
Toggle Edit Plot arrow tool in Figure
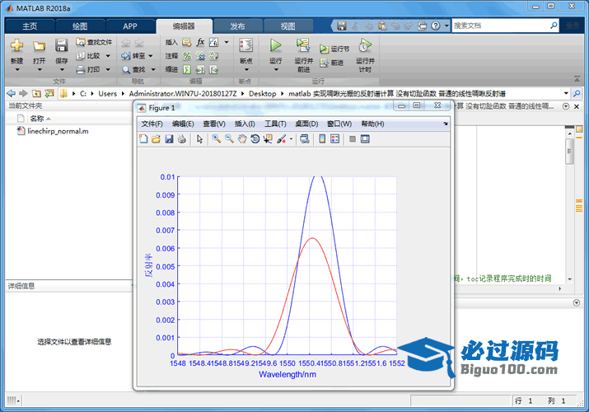click(x=199, y=139)
